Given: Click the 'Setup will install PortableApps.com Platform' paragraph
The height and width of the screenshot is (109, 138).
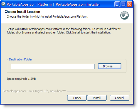Looking at the screenshot, I should tap(63, 31).
